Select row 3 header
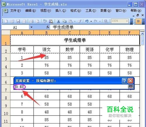This screenshot has height=127, width=146. coord(6,57)
